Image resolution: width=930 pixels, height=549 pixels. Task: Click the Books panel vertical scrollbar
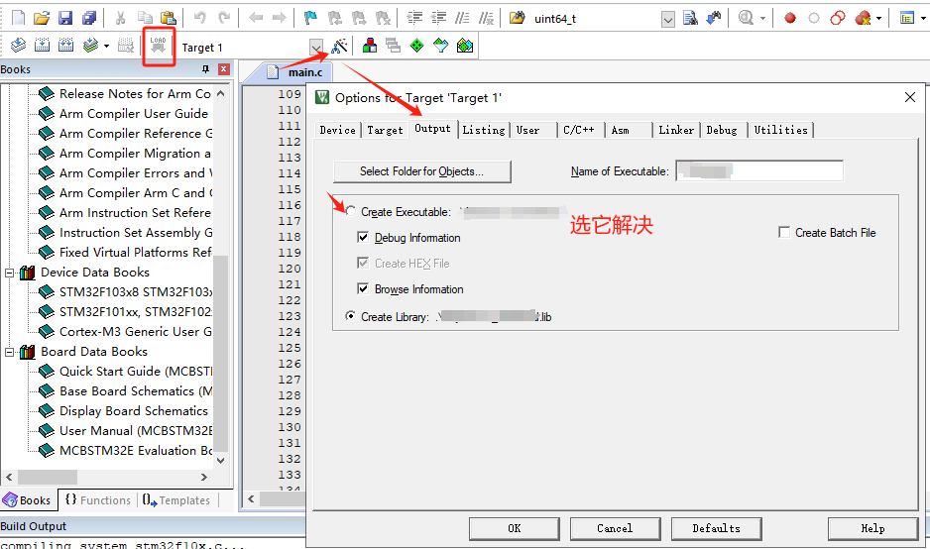tap(221, 354)
